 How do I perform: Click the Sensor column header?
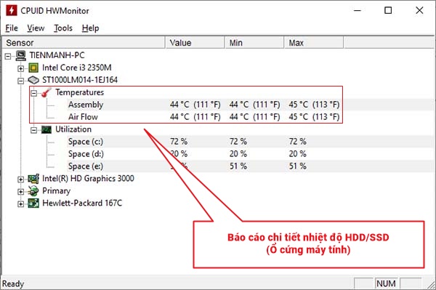coord(84,43)
